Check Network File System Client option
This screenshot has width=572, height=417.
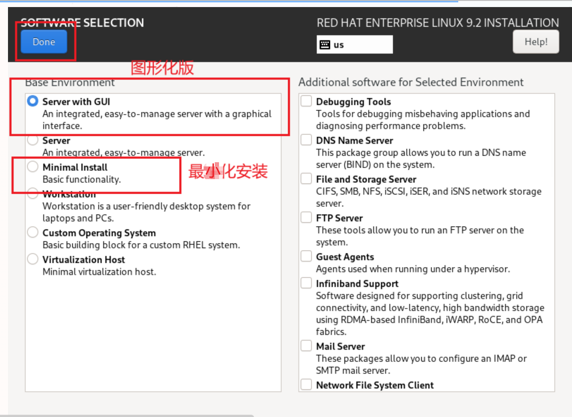(x=306, y=385)
